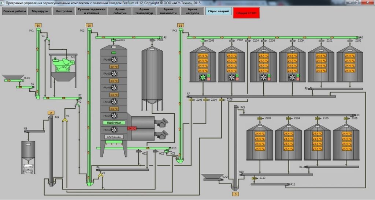Open Архив температур
The height and width of the screenshot is (200, 375).
click(144, 11)
